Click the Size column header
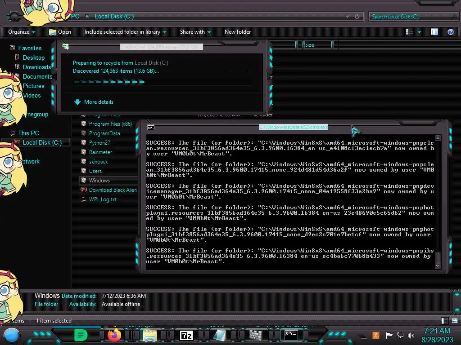Screen dimensions: 461x345 [x=317, y=45]
